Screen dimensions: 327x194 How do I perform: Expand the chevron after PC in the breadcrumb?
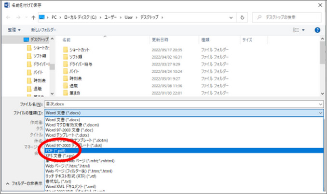[60, 17]
